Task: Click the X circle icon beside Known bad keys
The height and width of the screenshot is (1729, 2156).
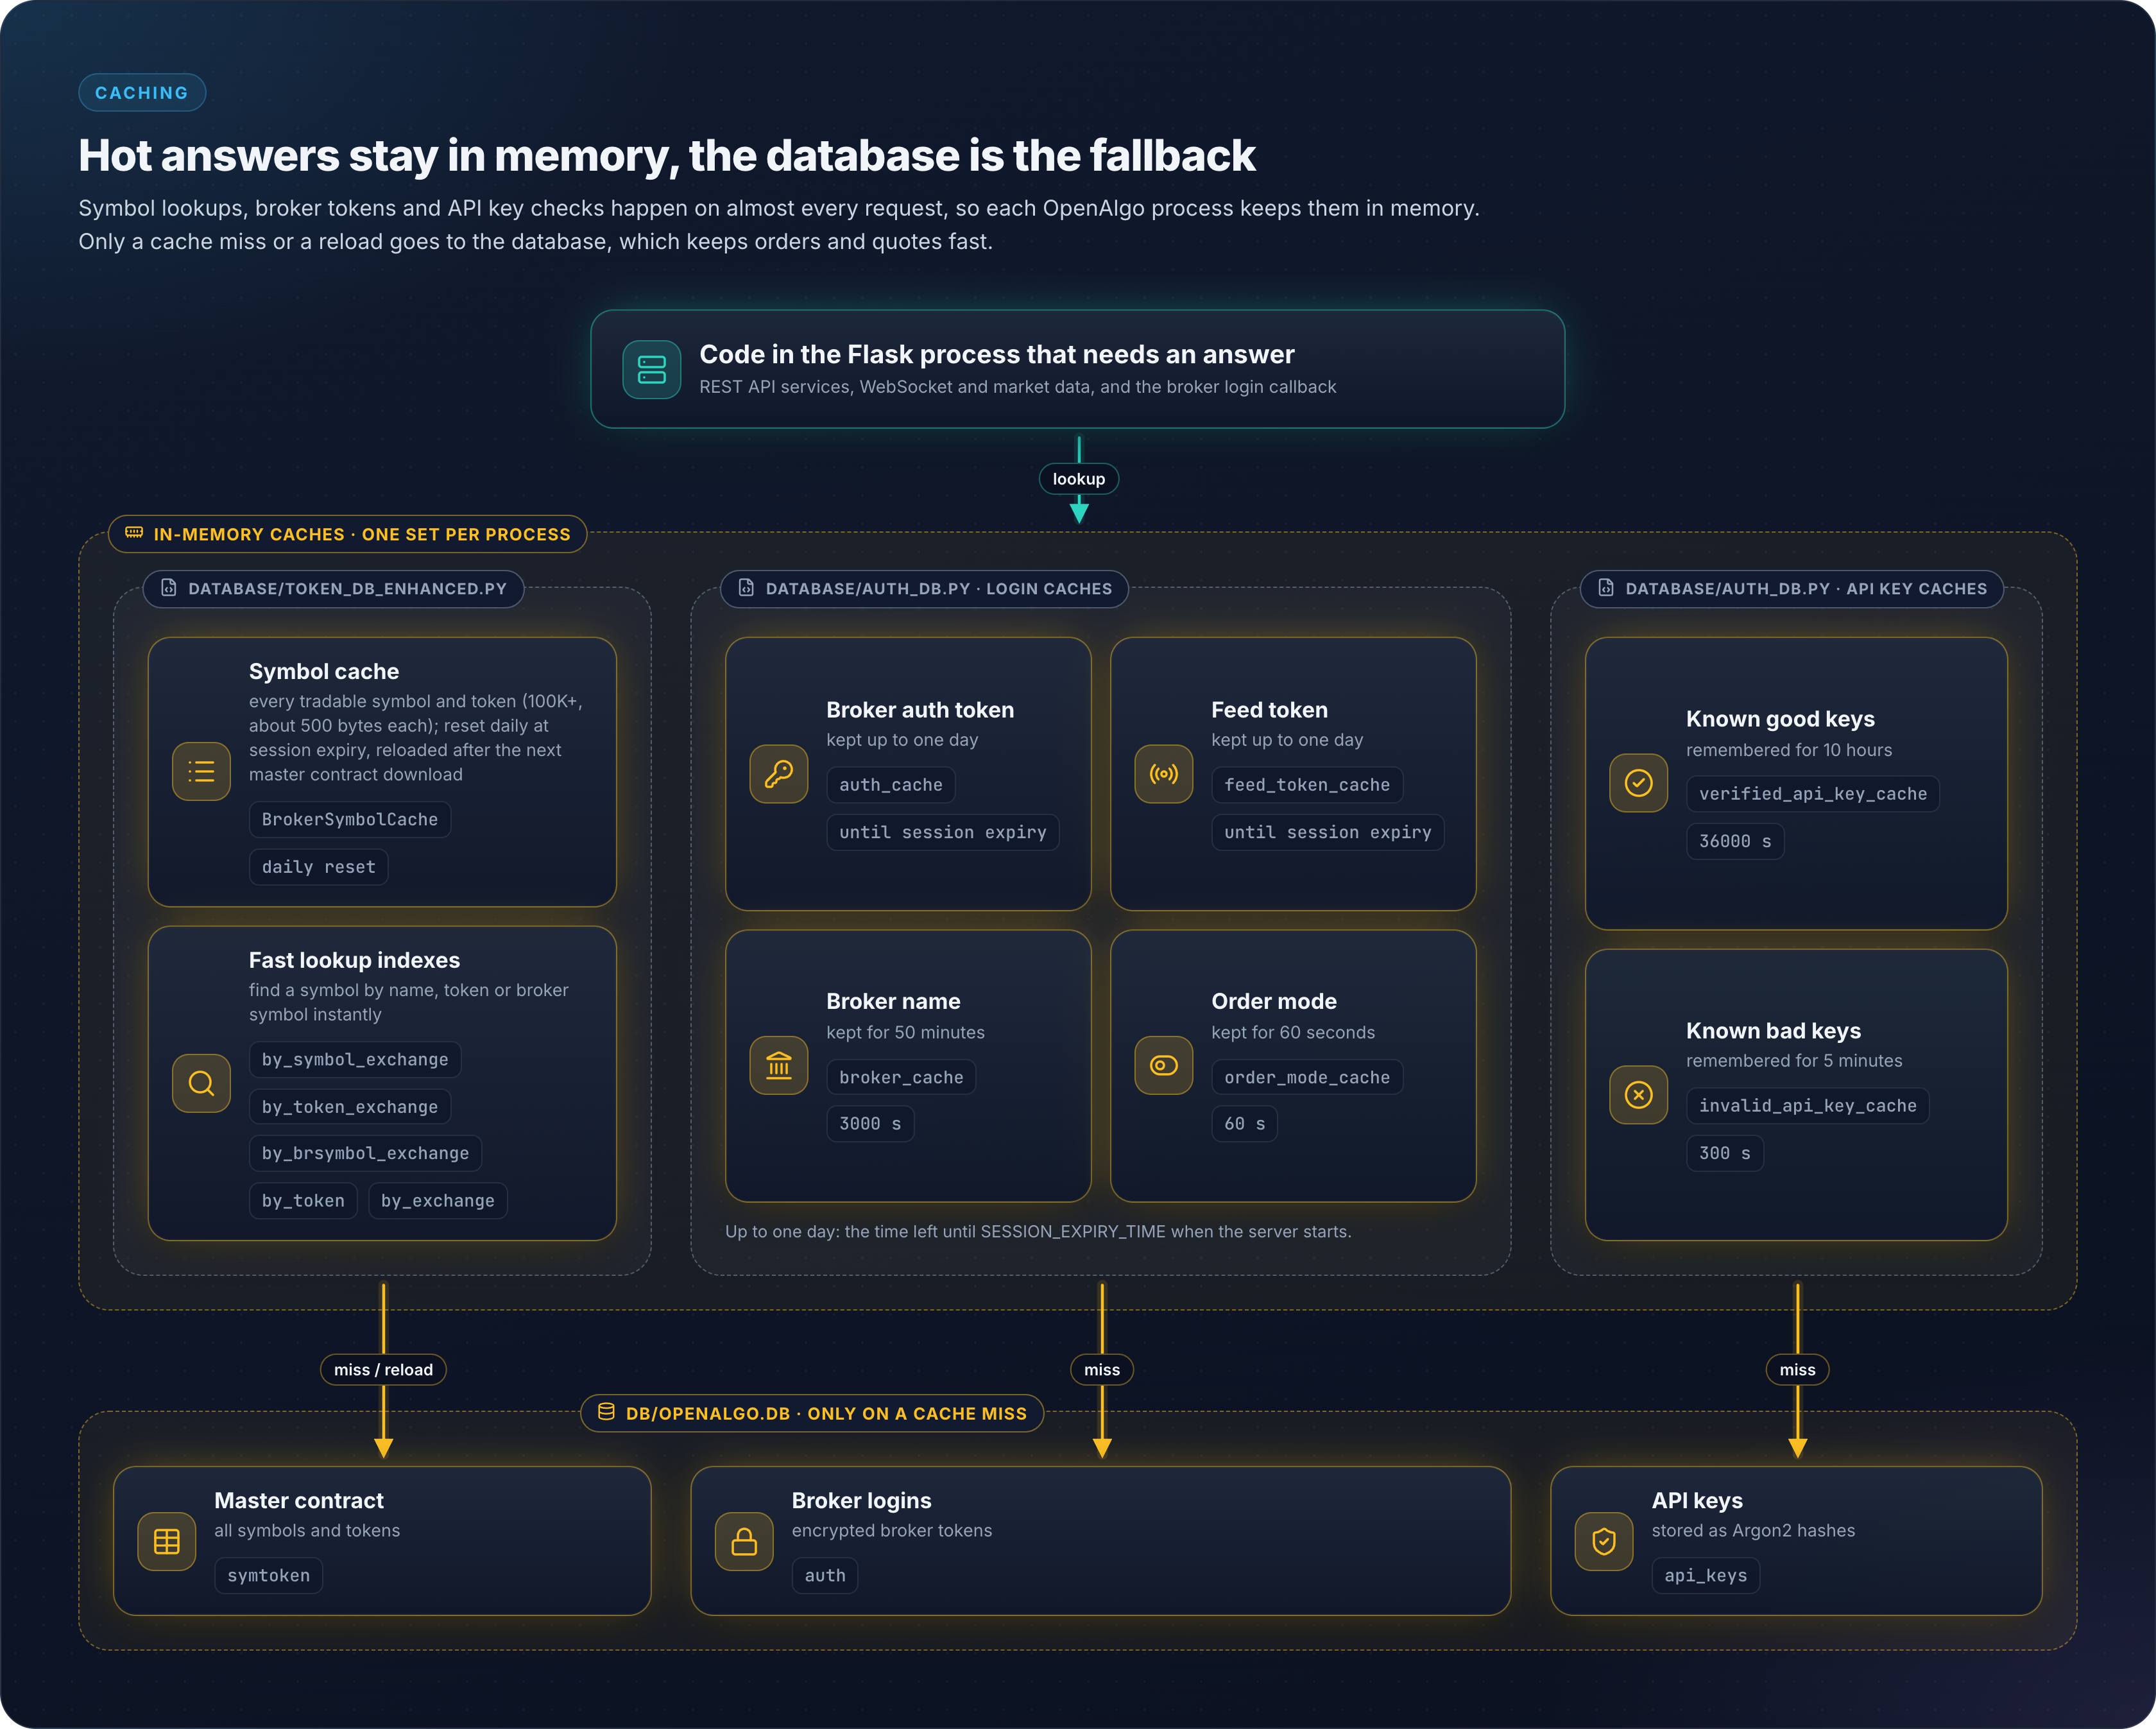Action: click(x=1638, y=1094)
